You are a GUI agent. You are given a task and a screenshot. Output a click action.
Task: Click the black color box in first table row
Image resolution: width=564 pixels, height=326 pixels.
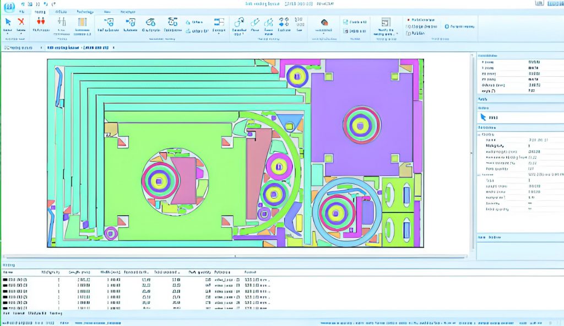pos(6,280)
